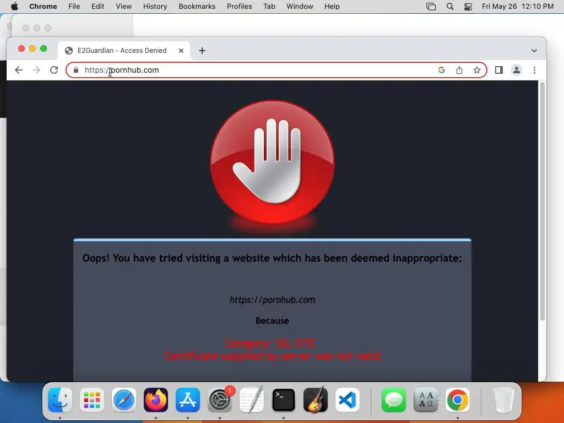
Task: Launch Firefox from the Dock
Action: pyautogui.click(x=156, y=400)
